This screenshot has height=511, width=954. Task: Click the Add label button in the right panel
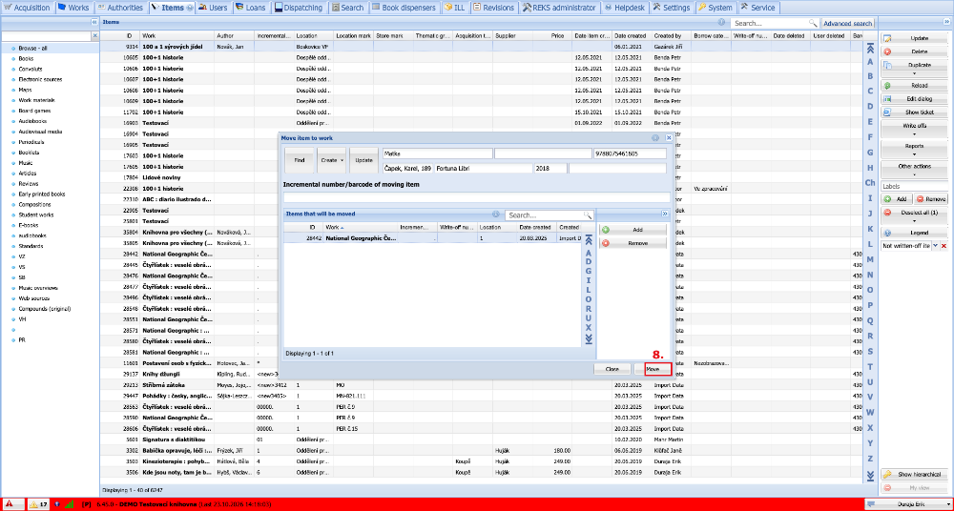897,199
